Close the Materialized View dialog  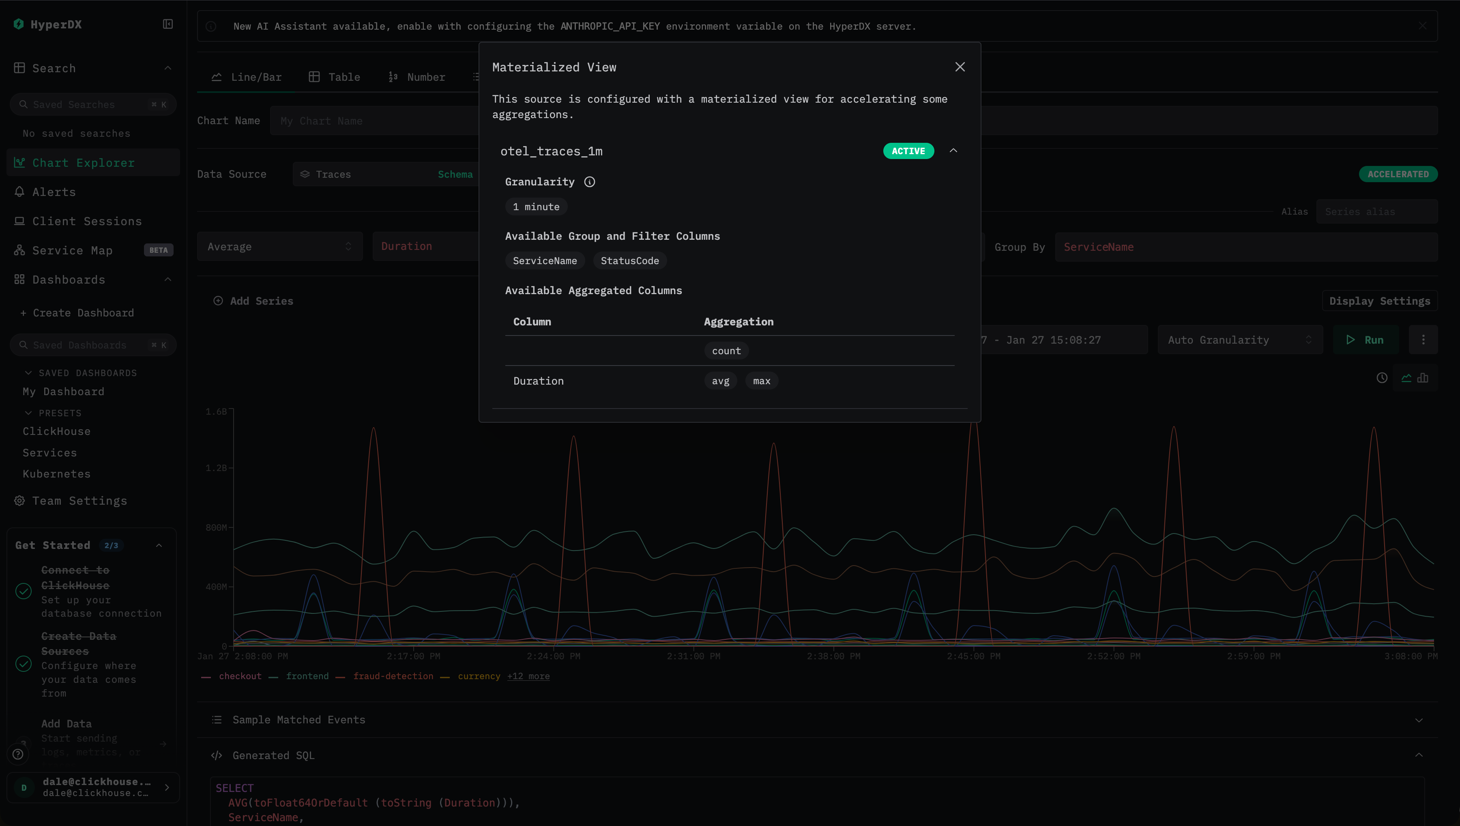point(960,67)
